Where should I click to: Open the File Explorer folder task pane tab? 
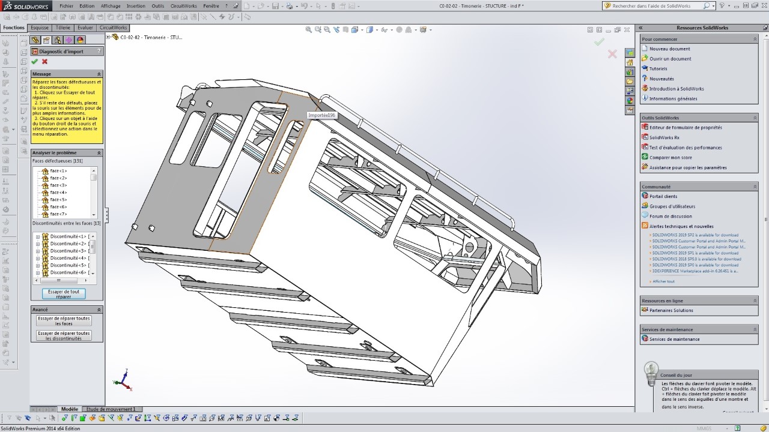tap(630, 82)
